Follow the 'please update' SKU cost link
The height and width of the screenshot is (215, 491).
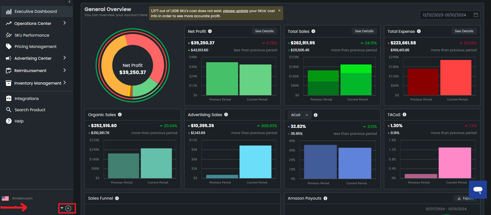pyautogui.click(x=235, y=11)
